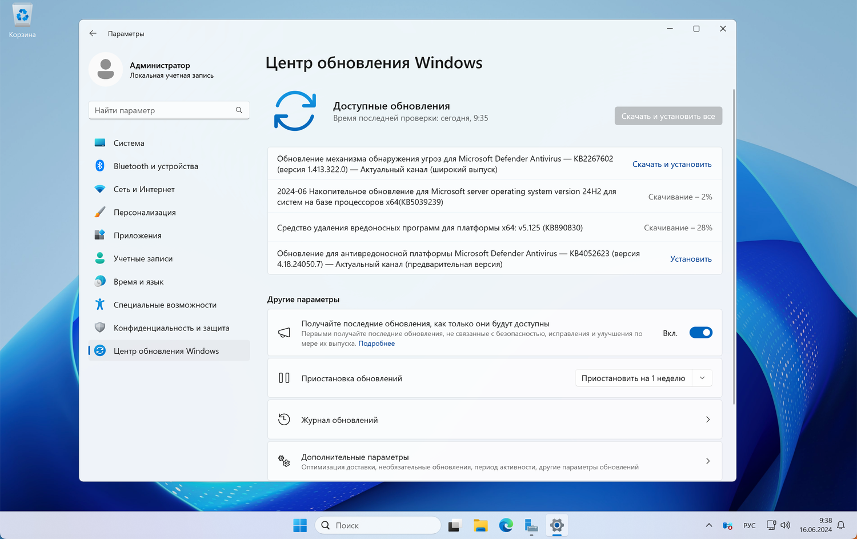Click the Settings gear on the taskbar
This screenshot has width=857, height=539.
pyautogui.click(x=557, y=525)
